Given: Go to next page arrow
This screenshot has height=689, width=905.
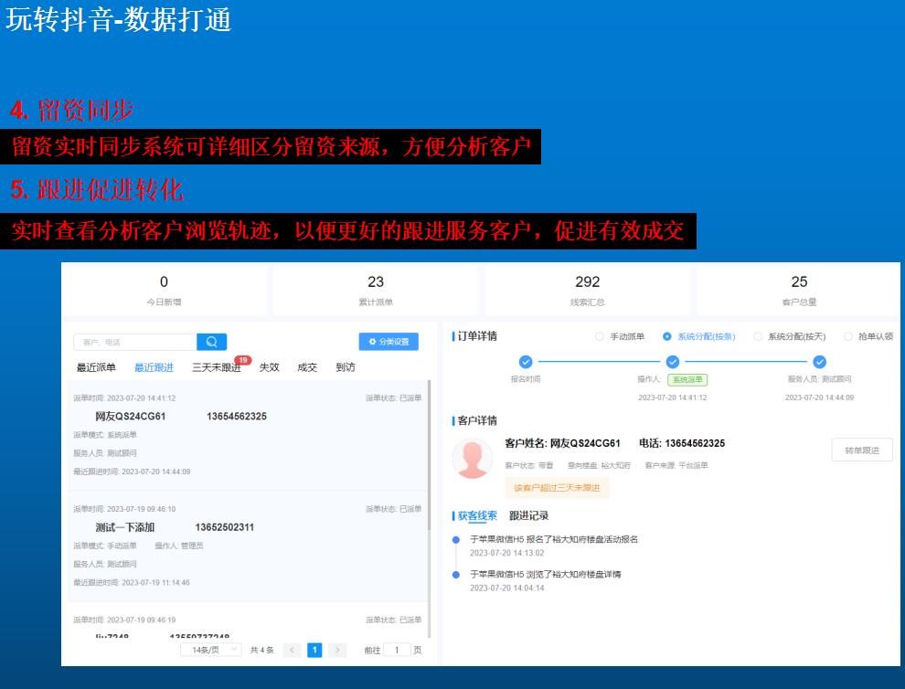Looking at the screenshot, I should 337,650.
